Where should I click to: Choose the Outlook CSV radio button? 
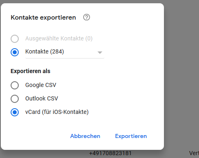(15, 99)
